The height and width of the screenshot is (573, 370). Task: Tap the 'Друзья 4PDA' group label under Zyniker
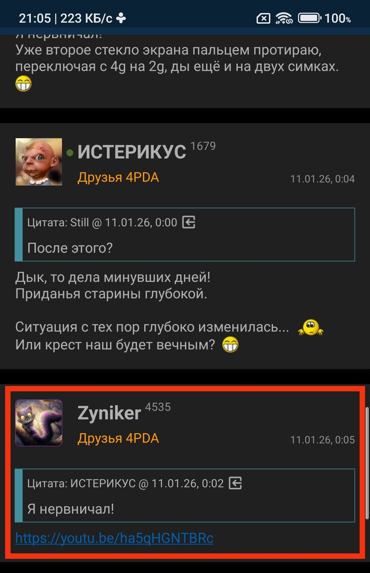(x=118, y=438)
